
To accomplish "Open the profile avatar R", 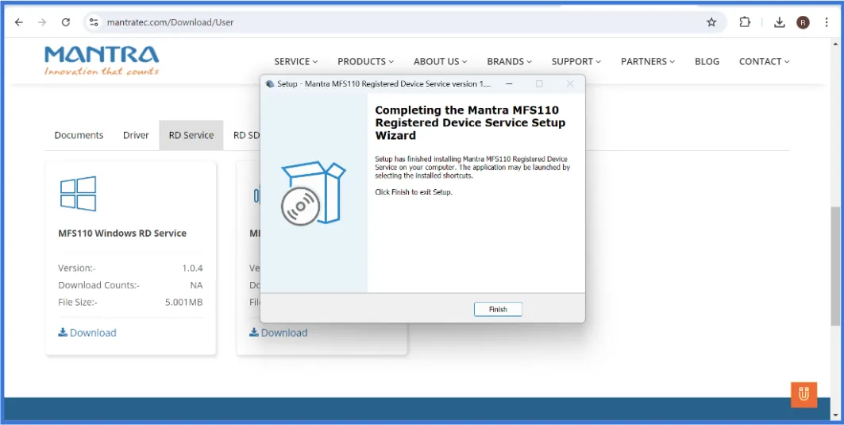I will pos(803,22).
